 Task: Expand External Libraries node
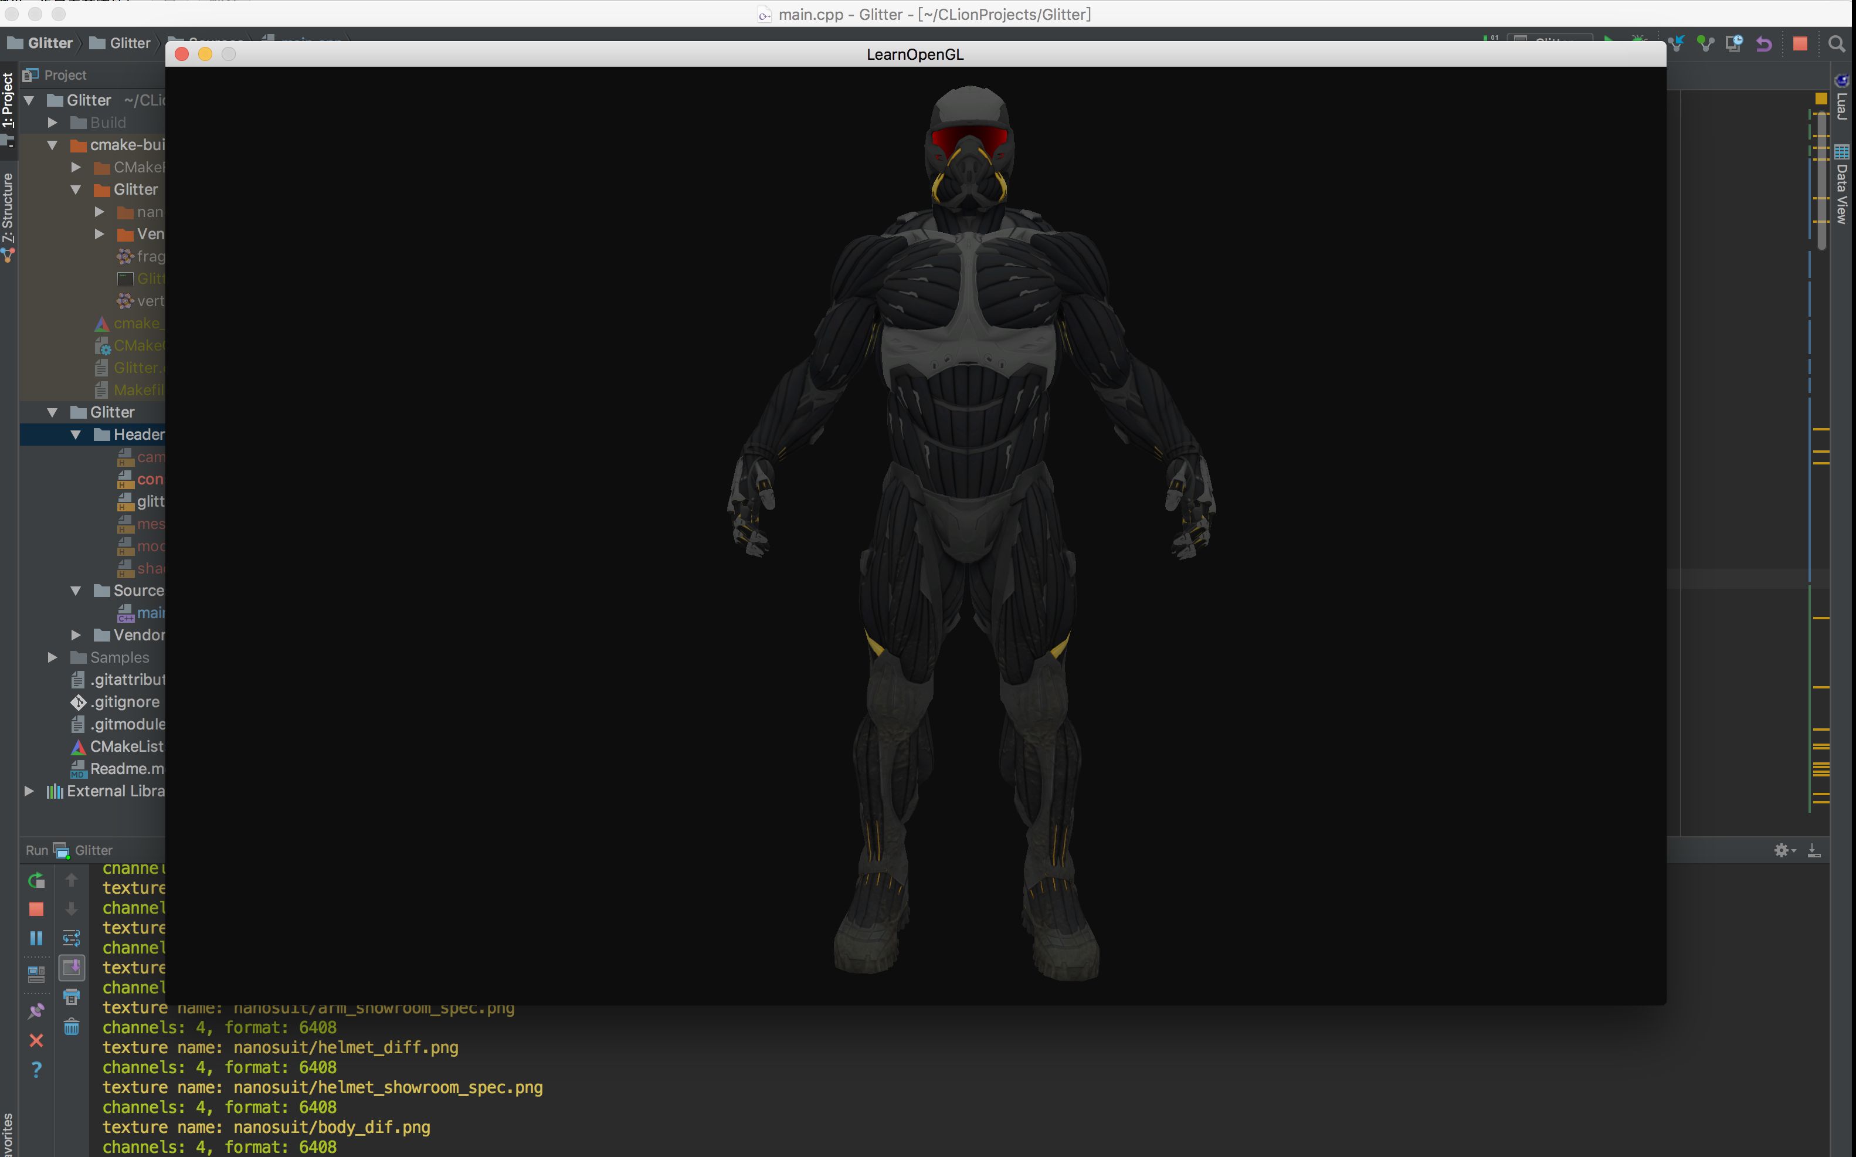[29, 791]
